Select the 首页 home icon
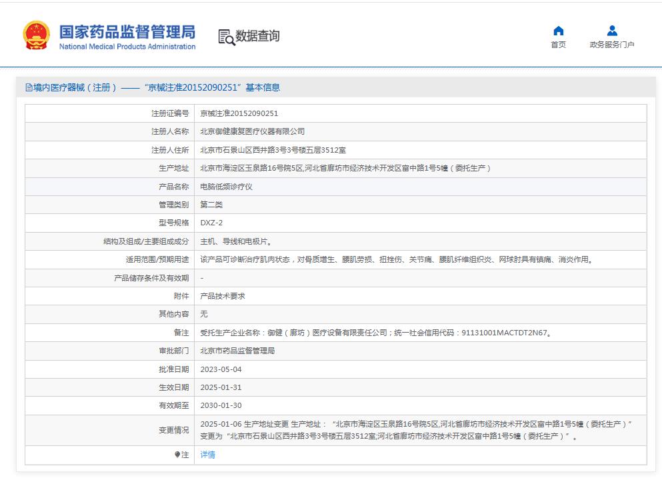 coord(558,30)
